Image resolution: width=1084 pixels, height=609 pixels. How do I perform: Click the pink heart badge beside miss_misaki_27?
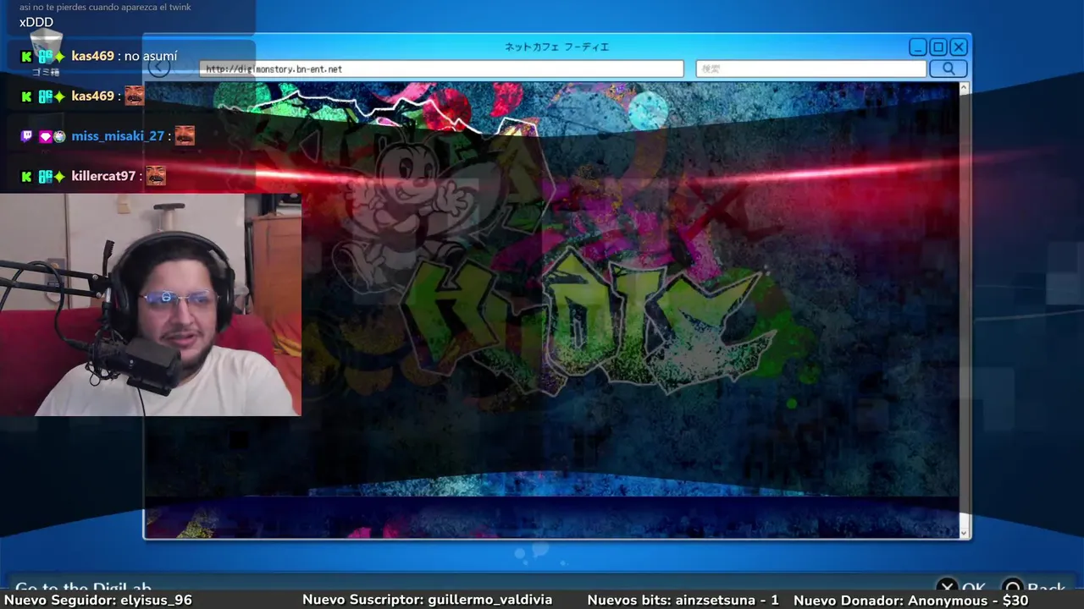tap(45, 136)
